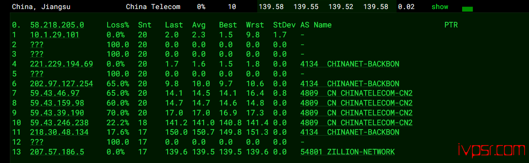Open IP link 58.218.205.0
This screenshot has height=163, width=529.
[57, 25]
